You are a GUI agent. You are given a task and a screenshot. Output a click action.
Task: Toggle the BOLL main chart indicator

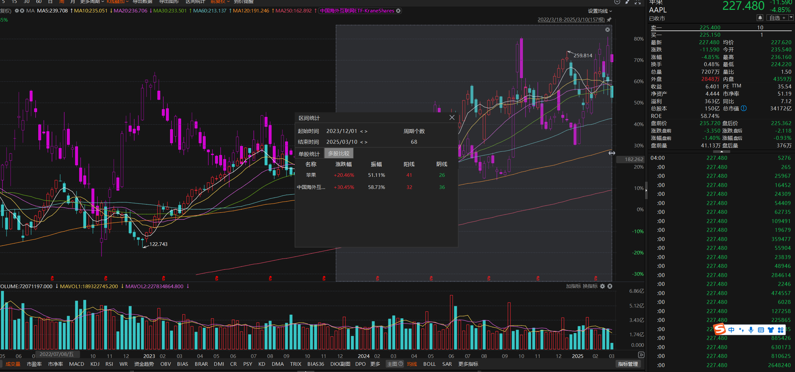(x=429, y=364)
